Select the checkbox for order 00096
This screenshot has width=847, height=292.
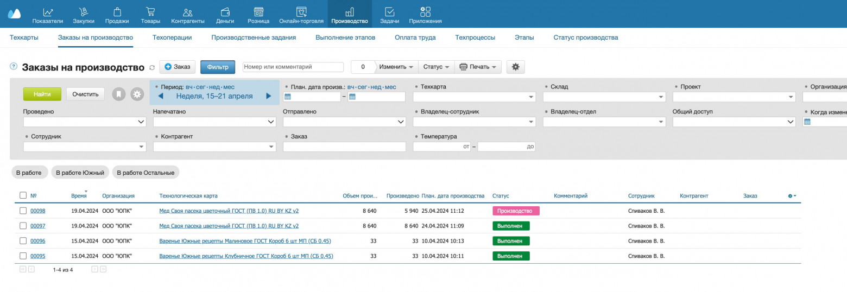[23, 240]
